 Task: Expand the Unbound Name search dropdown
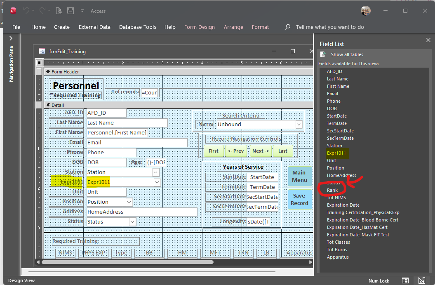coord(299,124)
